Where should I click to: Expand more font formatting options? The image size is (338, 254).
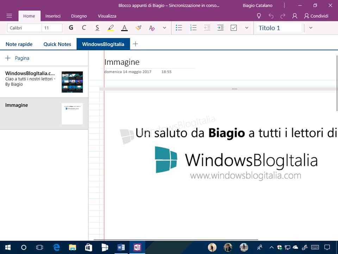[x=164, y=28]
